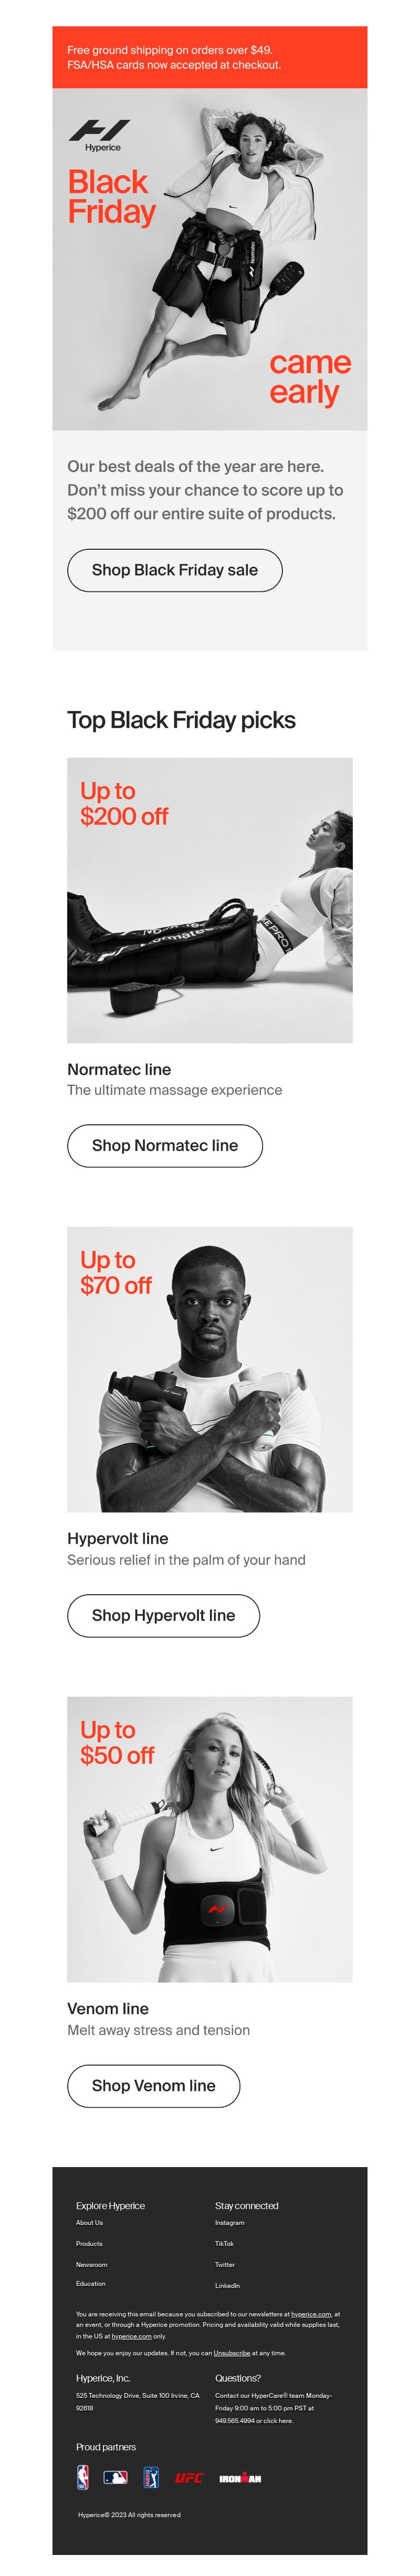420x2576 pixels.
Task: Open the Hypervolt Up to $70 off image
Action: 210,1369
